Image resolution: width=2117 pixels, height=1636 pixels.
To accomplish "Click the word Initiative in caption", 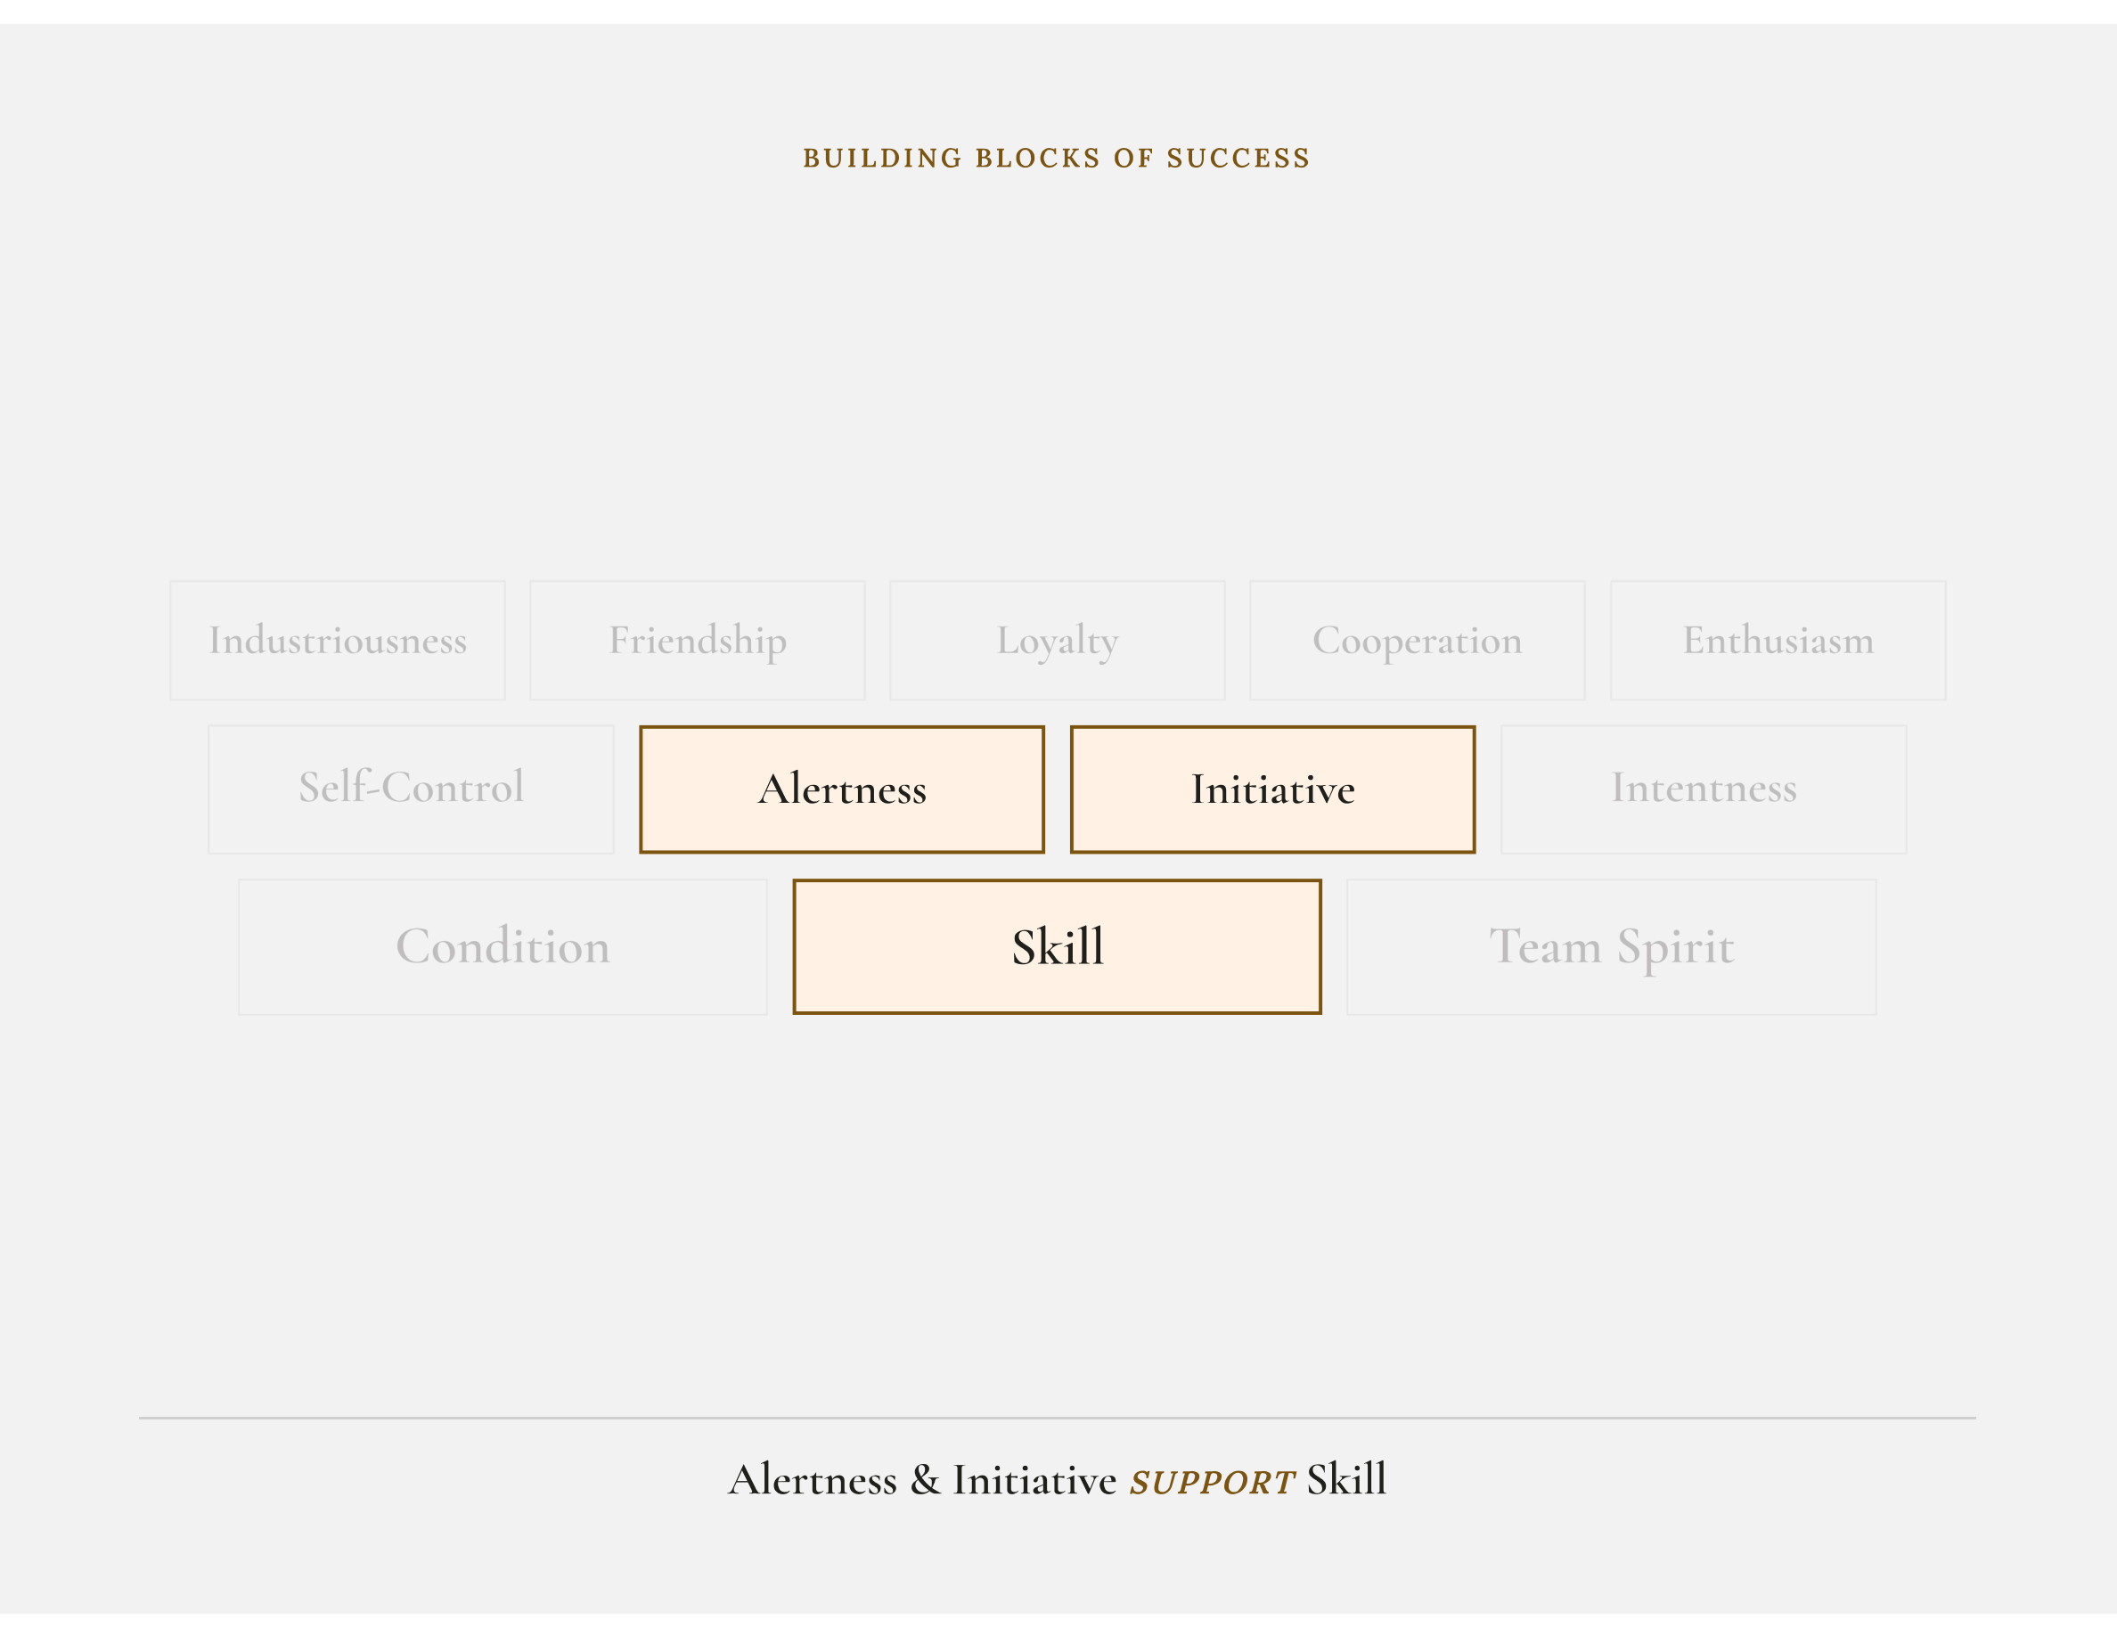I will coord(1035,1481).
